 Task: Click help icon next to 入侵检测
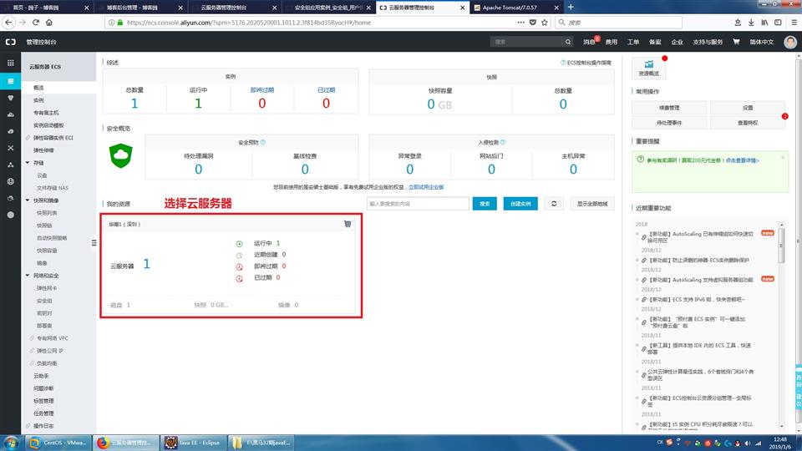502,142
